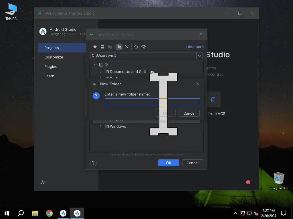This screenshot has height=219, width=293.
Task: Close the New Folder dialog
Action: coord(198,84)
